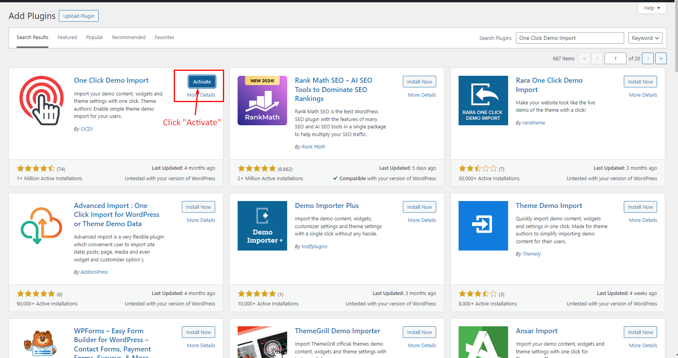Viewport: 678px width, 358px height.
Task: Click the Advanced Import cloud icon
Action: click(x=41, y=226)
